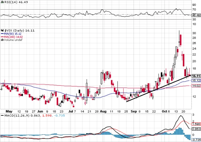Viewport: 201px width, 142px height.
Task: Click the blue -0.735 value in MACD legend
Action: (59, 116)
